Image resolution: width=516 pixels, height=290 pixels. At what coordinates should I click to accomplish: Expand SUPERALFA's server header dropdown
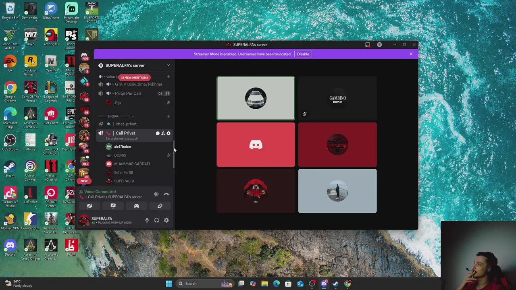click(169, 65)
